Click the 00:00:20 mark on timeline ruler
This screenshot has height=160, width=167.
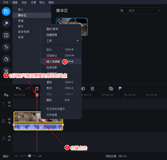point(107,95)
